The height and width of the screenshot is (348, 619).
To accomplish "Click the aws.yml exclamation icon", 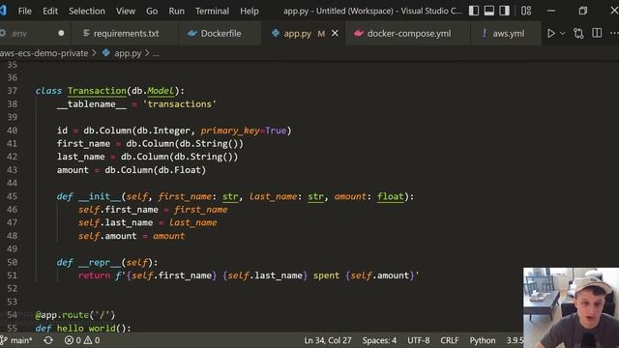I will (x=485, y=34).
